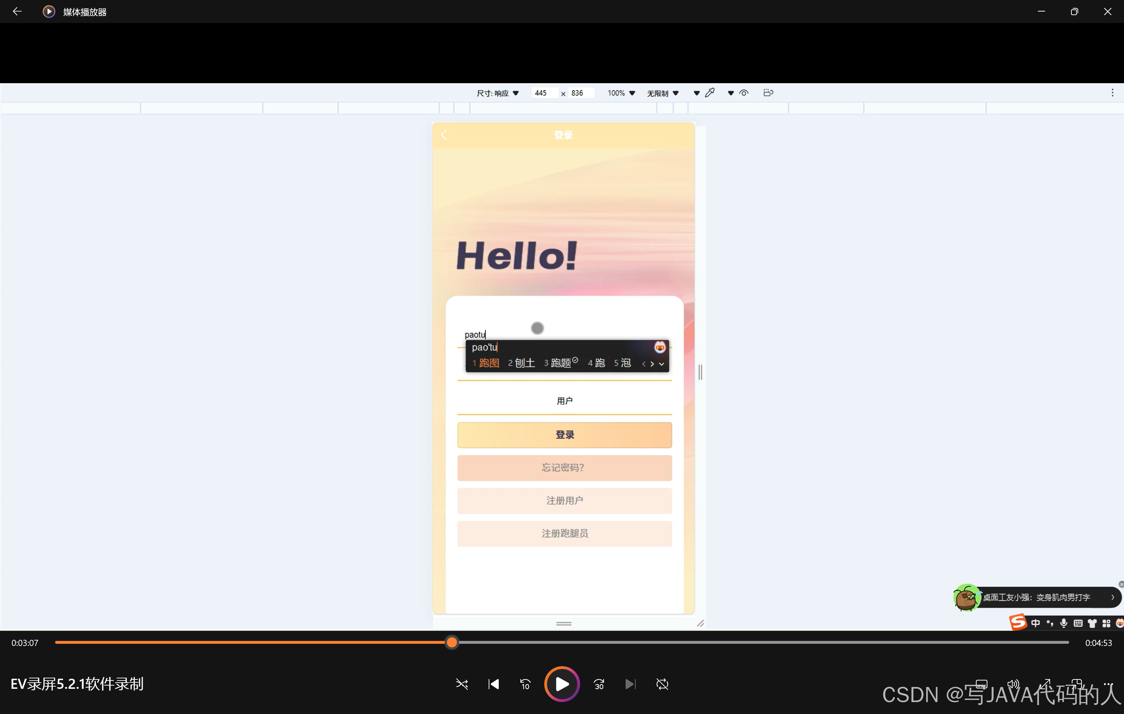
Task: Toggle shuffle playback
Action: coord(462,684)
